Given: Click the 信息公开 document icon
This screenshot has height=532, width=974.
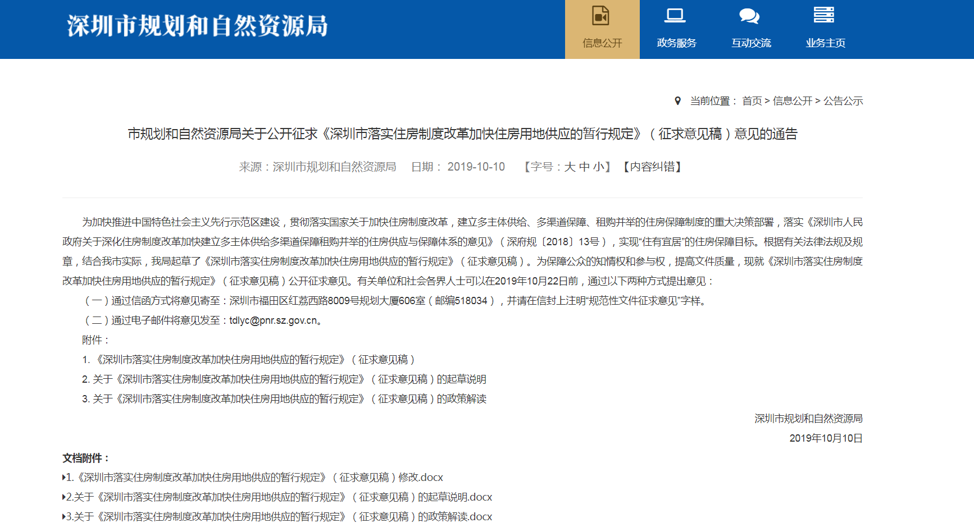Looking at the screenshot, I should pos(601,16).
